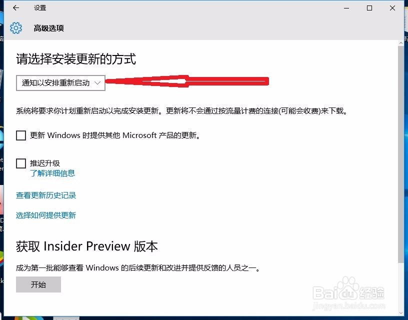
Task: Click the label 更新 Windows 时提供其他 Microsoft 产品的更新
Action: point(115,135)
